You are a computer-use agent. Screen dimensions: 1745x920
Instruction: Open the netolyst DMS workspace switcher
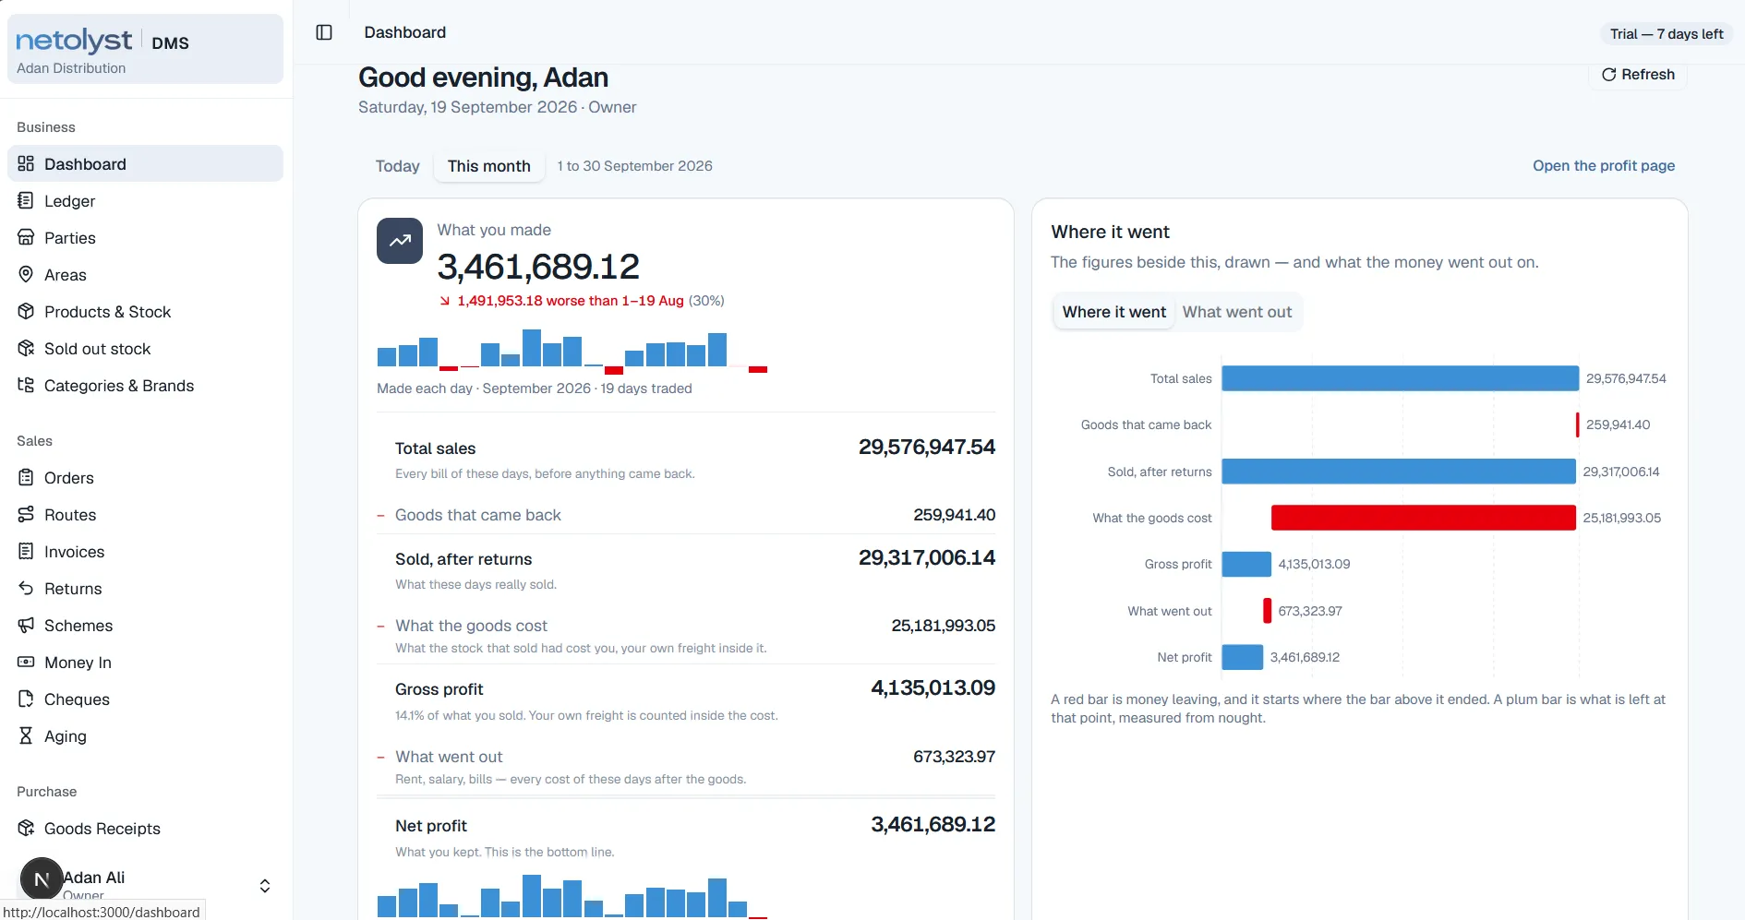pyautogui.click(x=145, y=49)
